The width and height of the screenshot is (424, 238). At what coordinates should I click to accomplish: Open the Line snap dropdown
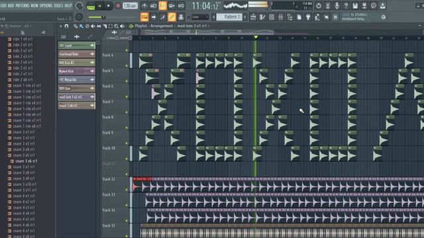[200, 17]
